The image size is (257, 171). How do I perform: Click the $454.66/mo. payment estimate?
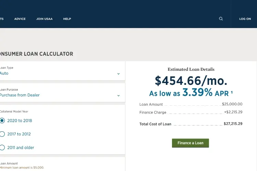click(191, 81)
